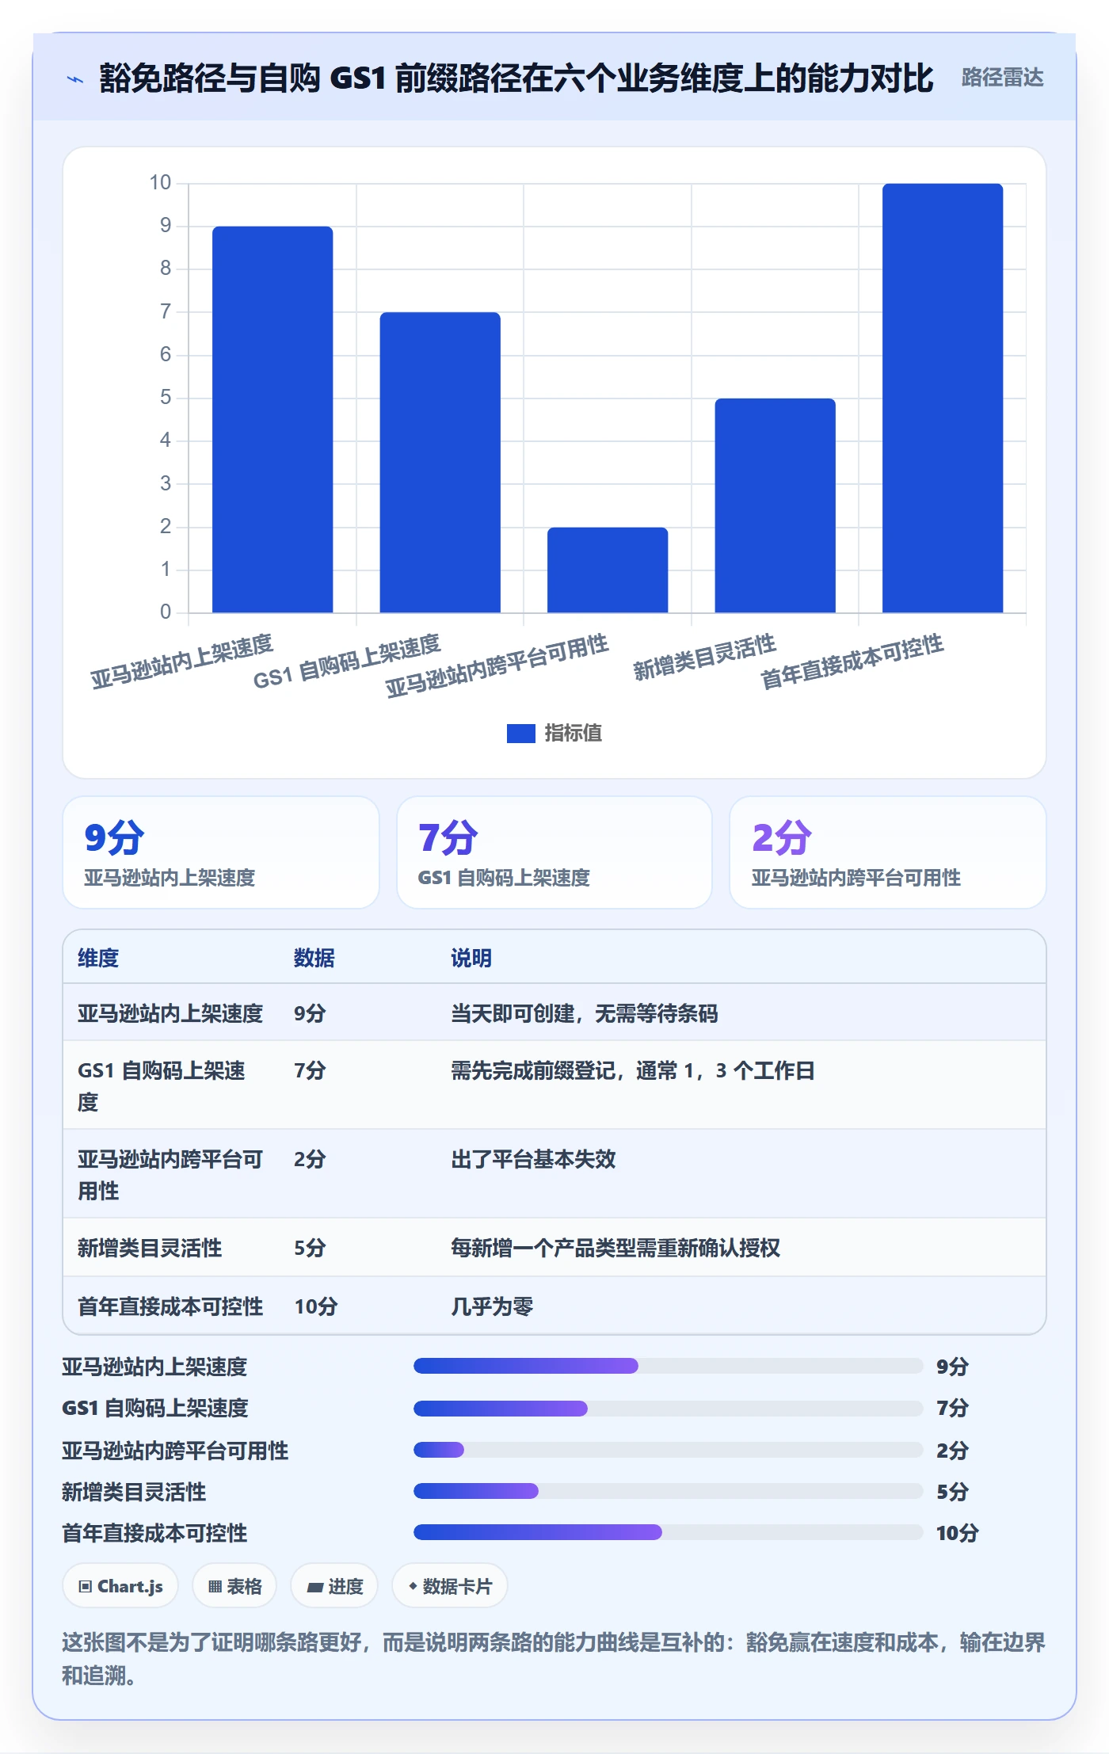Click the 10分 cell in table

coord(316,1306)
